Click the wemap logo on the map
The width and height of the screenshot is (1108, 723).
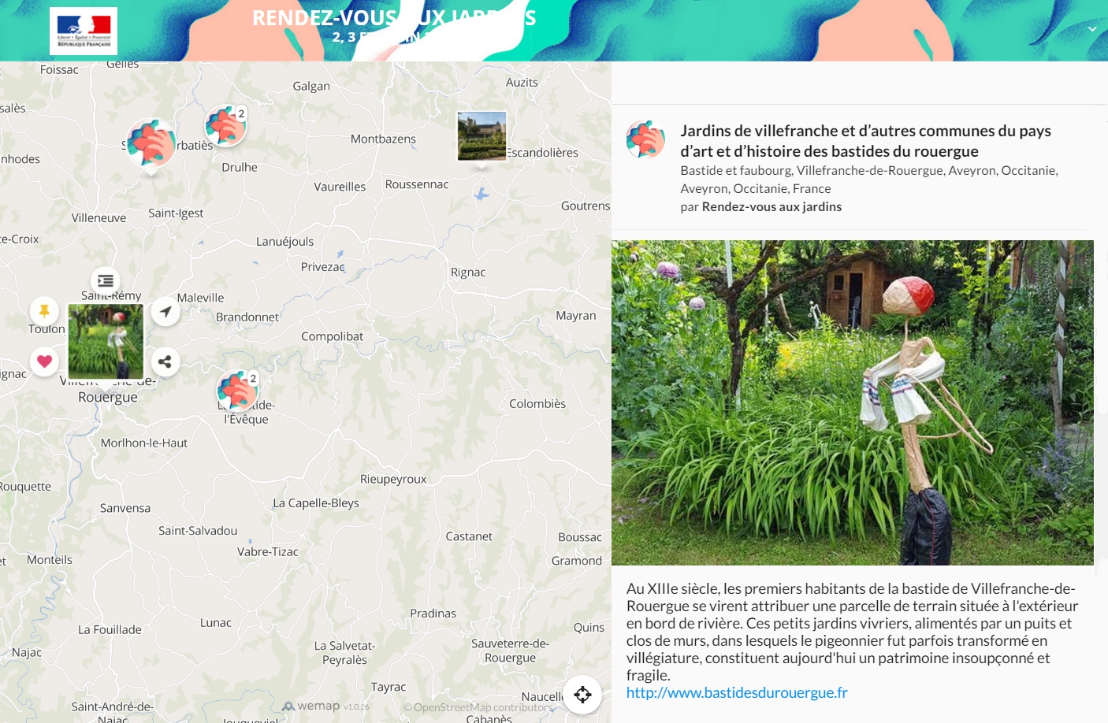[x=311, y=706]
